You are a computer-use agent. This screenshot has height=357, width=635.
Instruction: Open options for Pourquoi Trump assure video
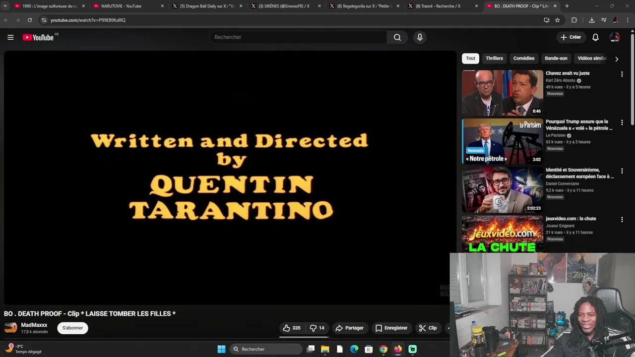point(622,122)
